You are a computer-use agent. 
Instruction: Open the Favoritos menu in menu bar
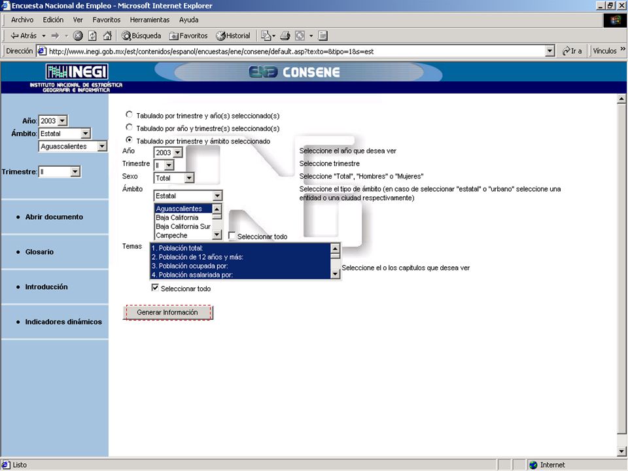[x=107, y=20]
